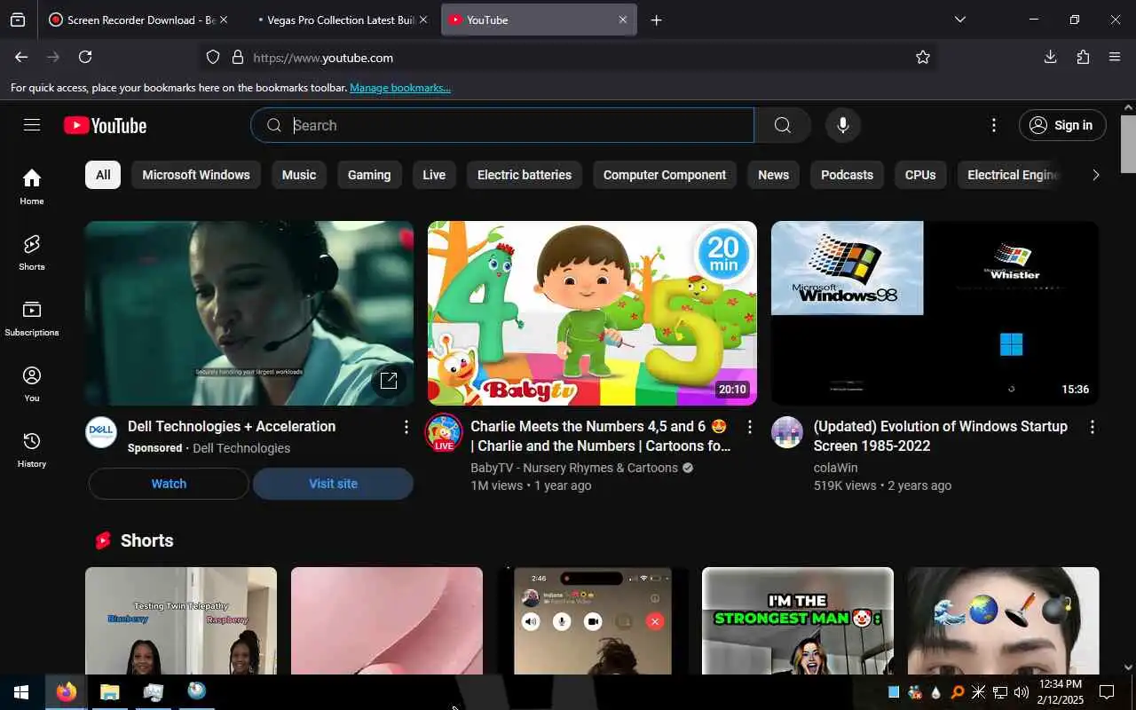Select the Electric batteries filter chip
This screenshot has height=710, width=1136.
pos(525,175)
